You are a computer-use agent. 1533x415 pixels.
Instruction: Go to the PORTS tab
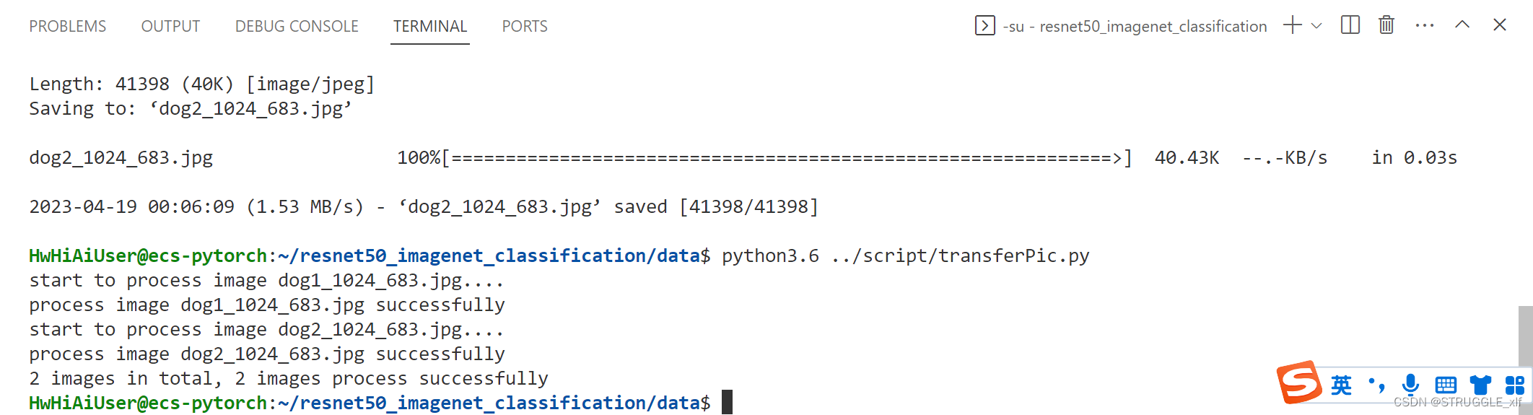(x=525, y=27)
